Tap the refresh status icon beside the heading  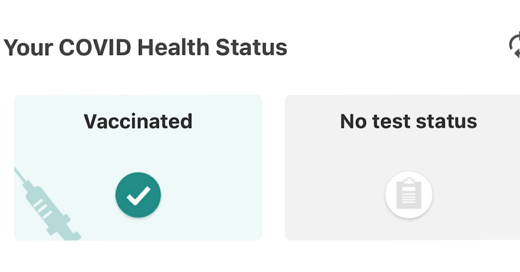(515, 46)
